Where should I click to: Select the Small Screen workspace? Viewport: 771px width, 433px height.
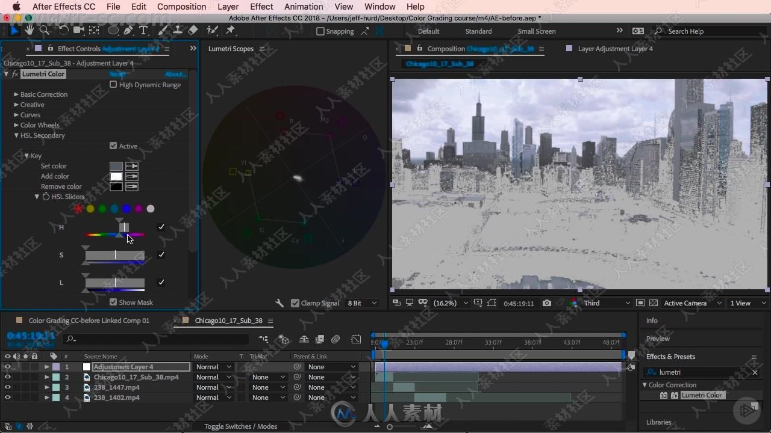(x=536, y=31)
